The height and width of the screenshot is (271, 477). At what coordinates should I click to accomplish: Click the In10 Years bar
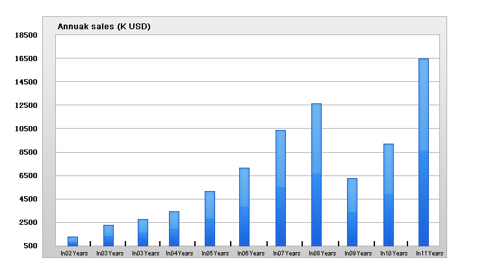point(388,194)
